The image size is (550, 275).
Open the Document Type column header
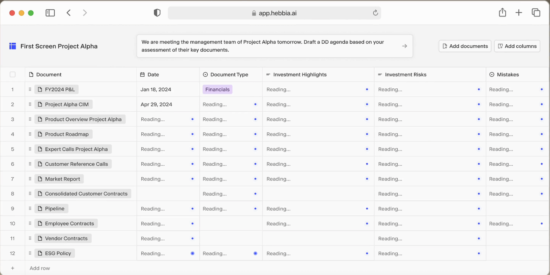[x=229, y=75]
